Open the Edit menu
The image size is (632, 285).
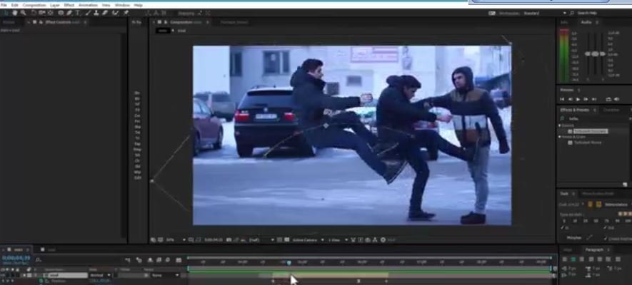[15, 5]
